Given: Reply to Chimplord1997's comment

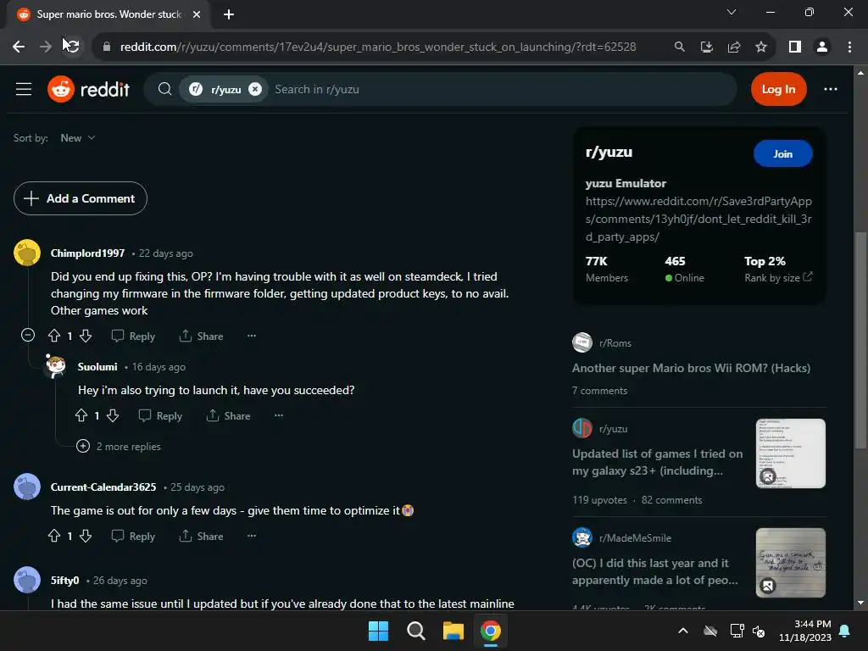Looking at the screenshot, I should tap(133, 336).
